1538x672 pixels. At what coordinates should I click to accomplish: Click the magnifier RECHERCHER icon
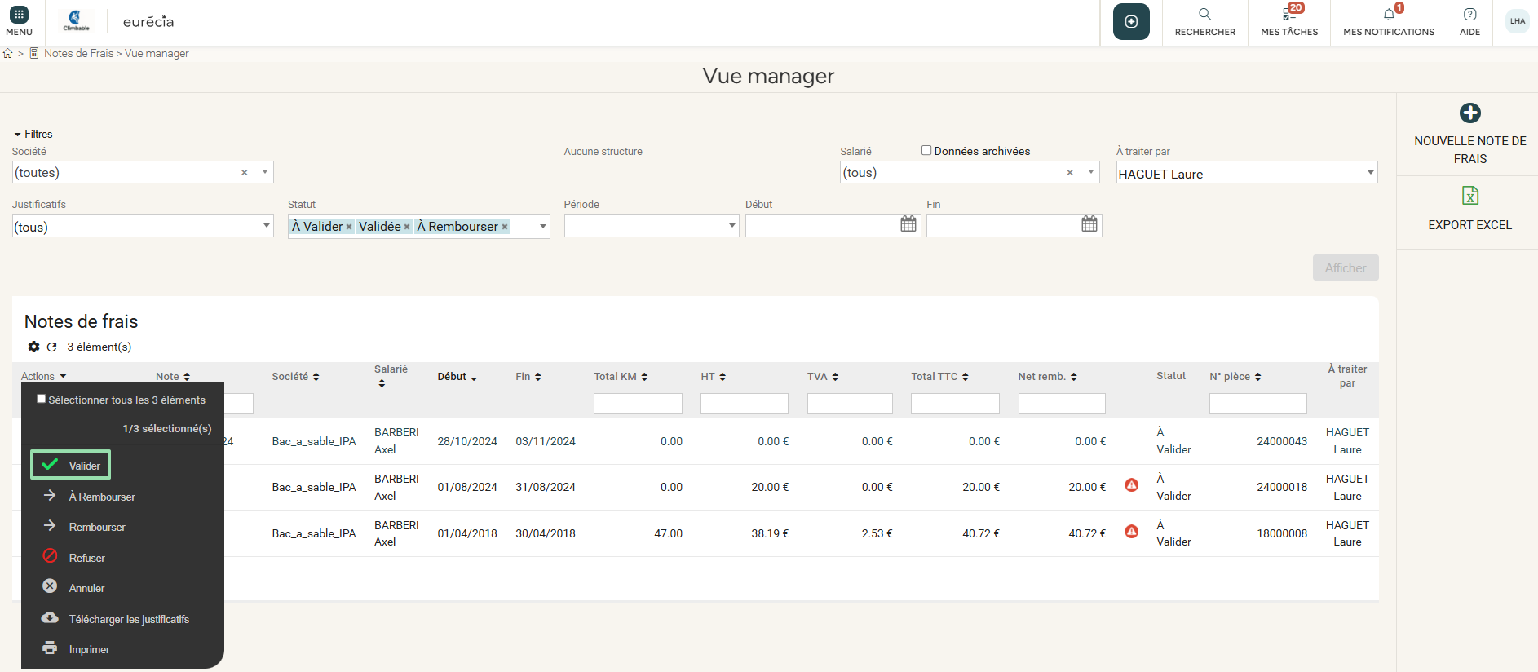coord(1204,15)
